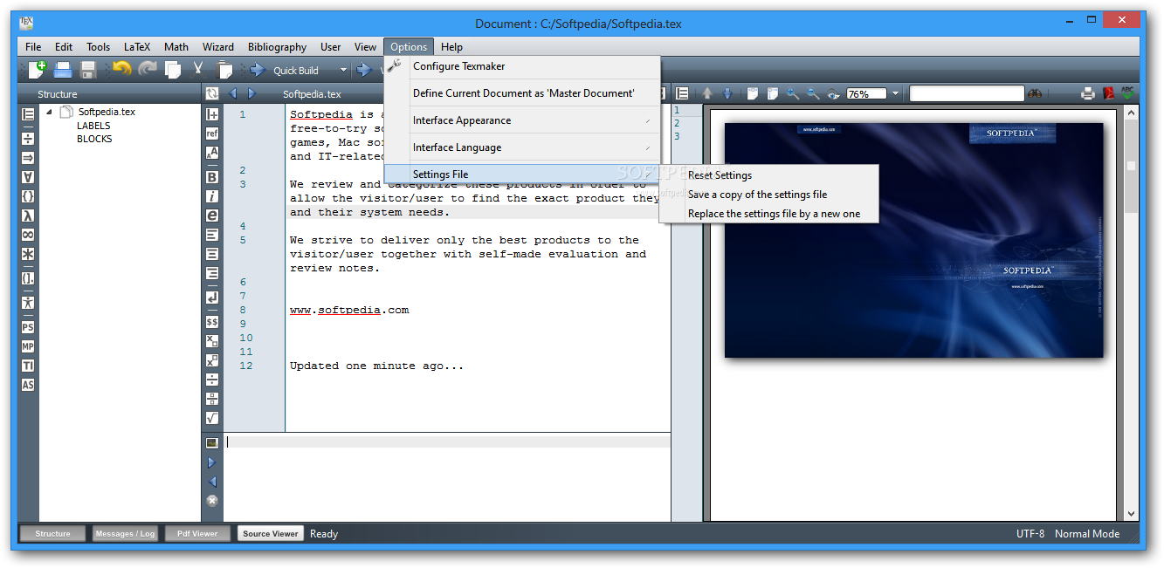Image resolution: width=1164 pixels, height=568 pixels.
Task: Run Quick Build with its blue arrow
Action: (258, 70)
